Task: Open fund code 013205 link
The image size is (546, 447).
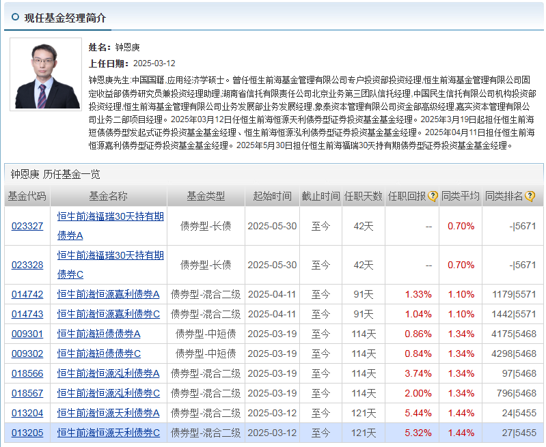Action: [x=27, y=433]
